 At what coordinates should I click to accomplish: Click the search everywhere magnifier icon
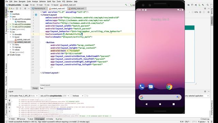tap(207, 5)
